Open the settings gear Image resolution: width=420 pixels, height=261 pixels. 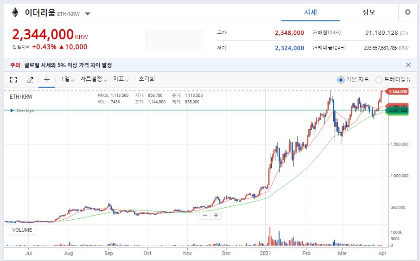pos(407,12)
